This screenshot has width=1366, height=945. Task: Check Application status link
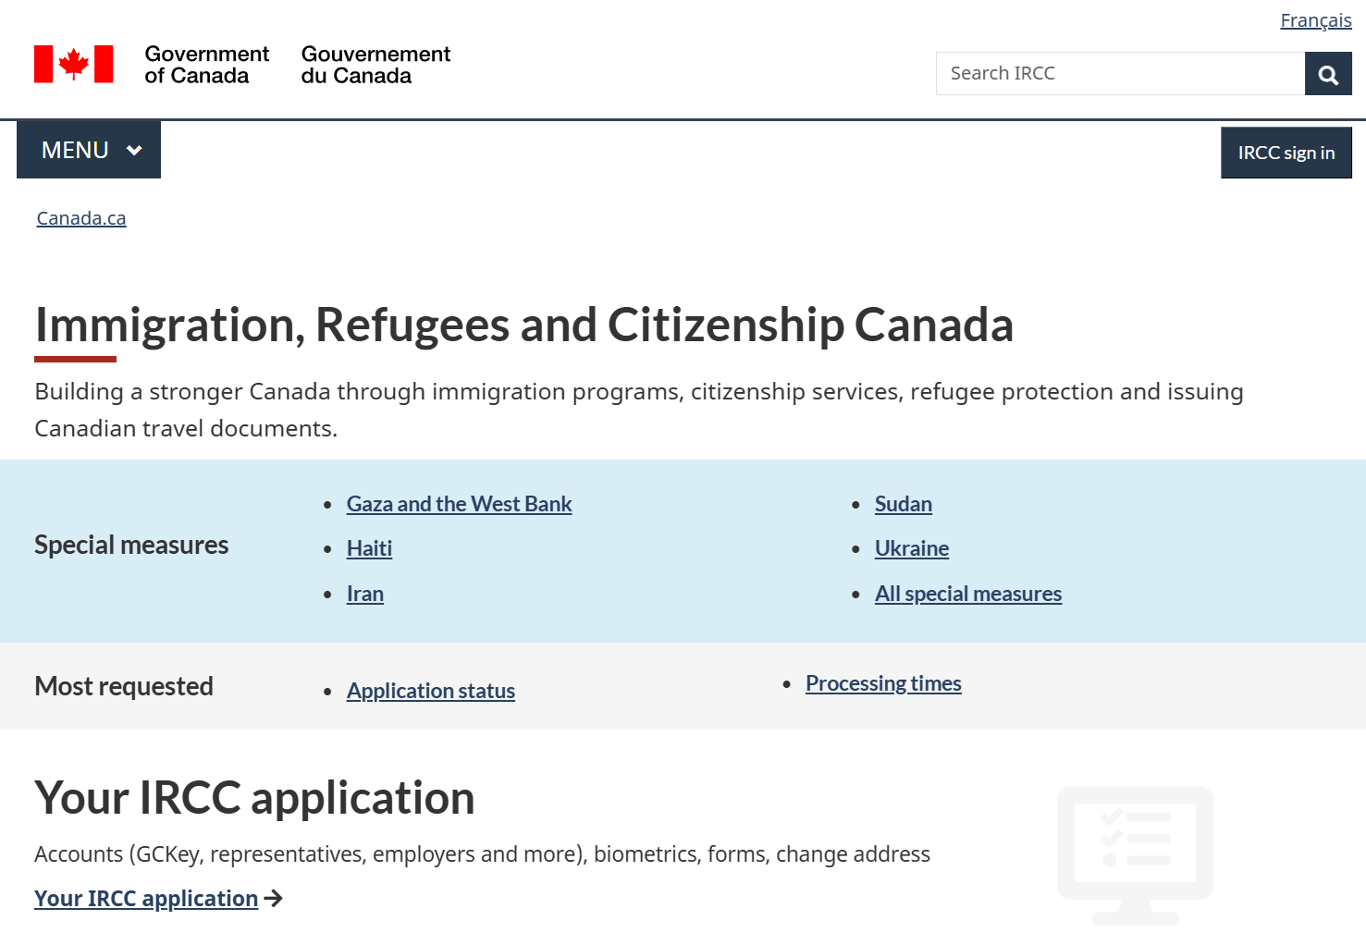click(430, 691)
